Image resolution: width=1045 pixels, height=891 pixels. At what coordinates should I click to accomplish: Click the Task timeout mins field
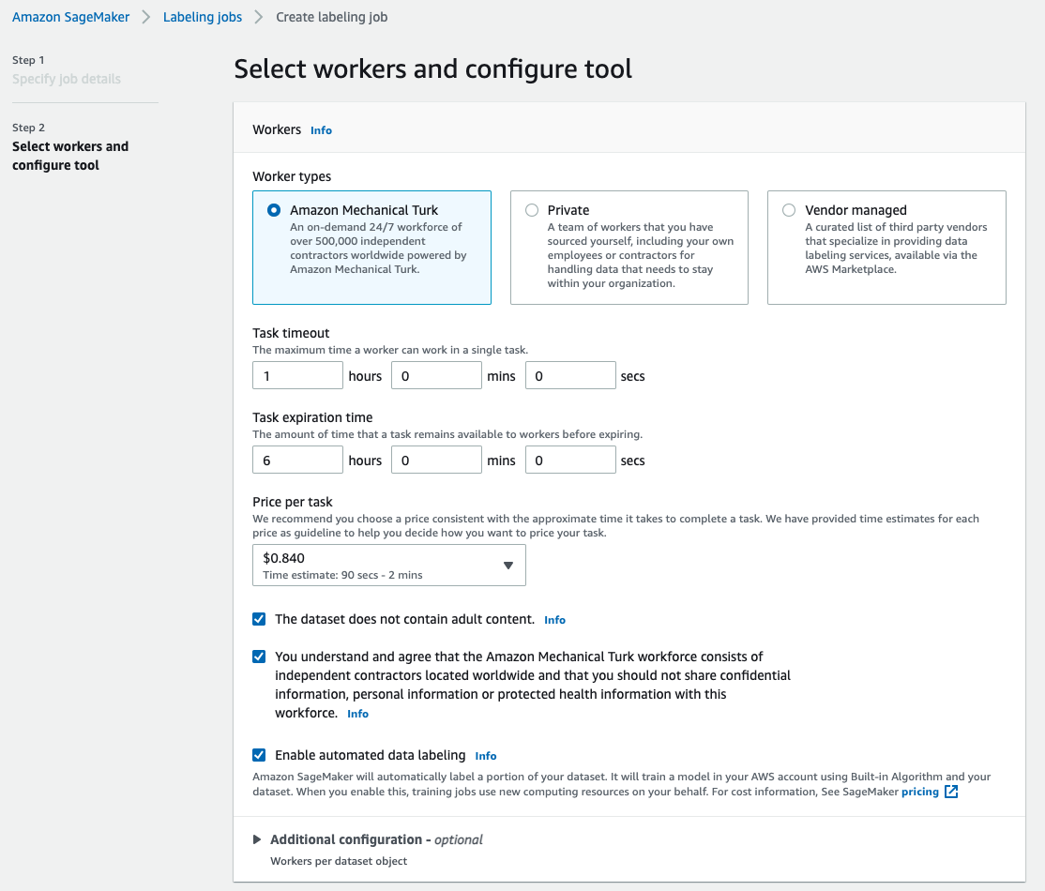[x=436, y=376]
